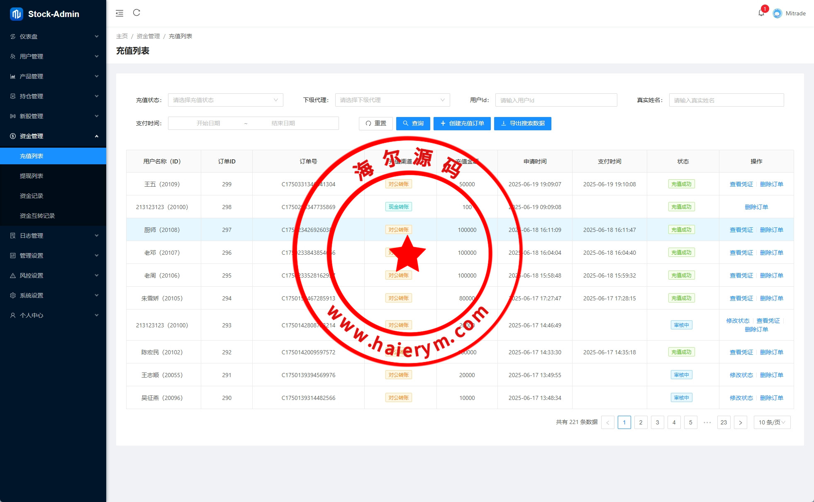Open 资金互转记录 in the sidebar
Image resolution: width=814 pixels, height=502 pixels.
[x=37, y=216]
